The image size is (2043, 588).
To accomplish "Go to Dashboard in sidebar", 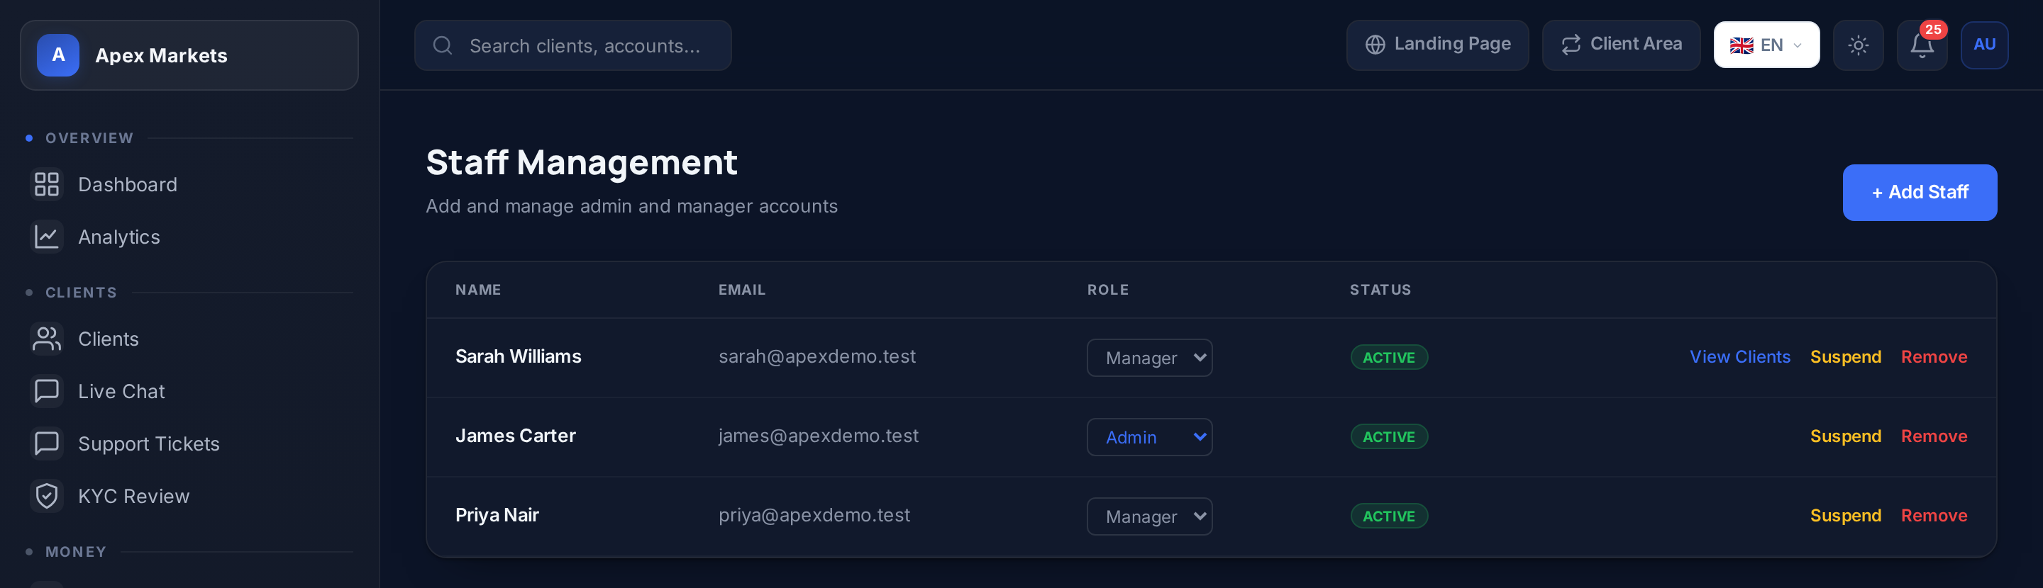I will (x=189, y=185).
